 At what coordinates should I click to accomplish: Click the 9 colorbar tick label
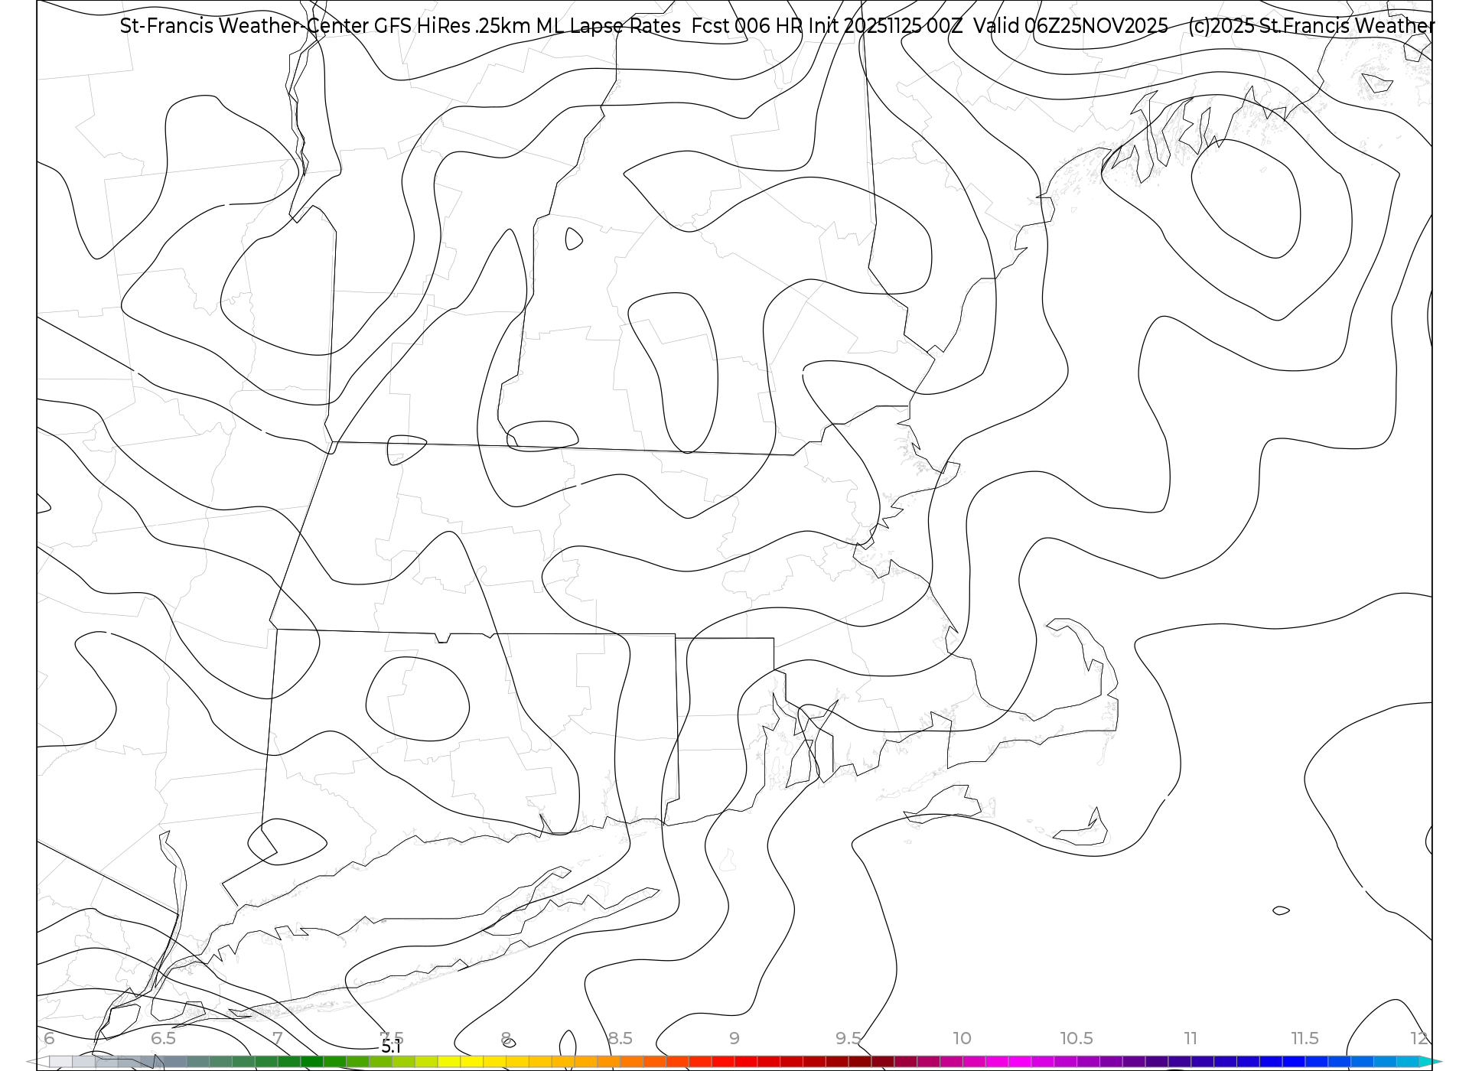[x=734, y=1039]
